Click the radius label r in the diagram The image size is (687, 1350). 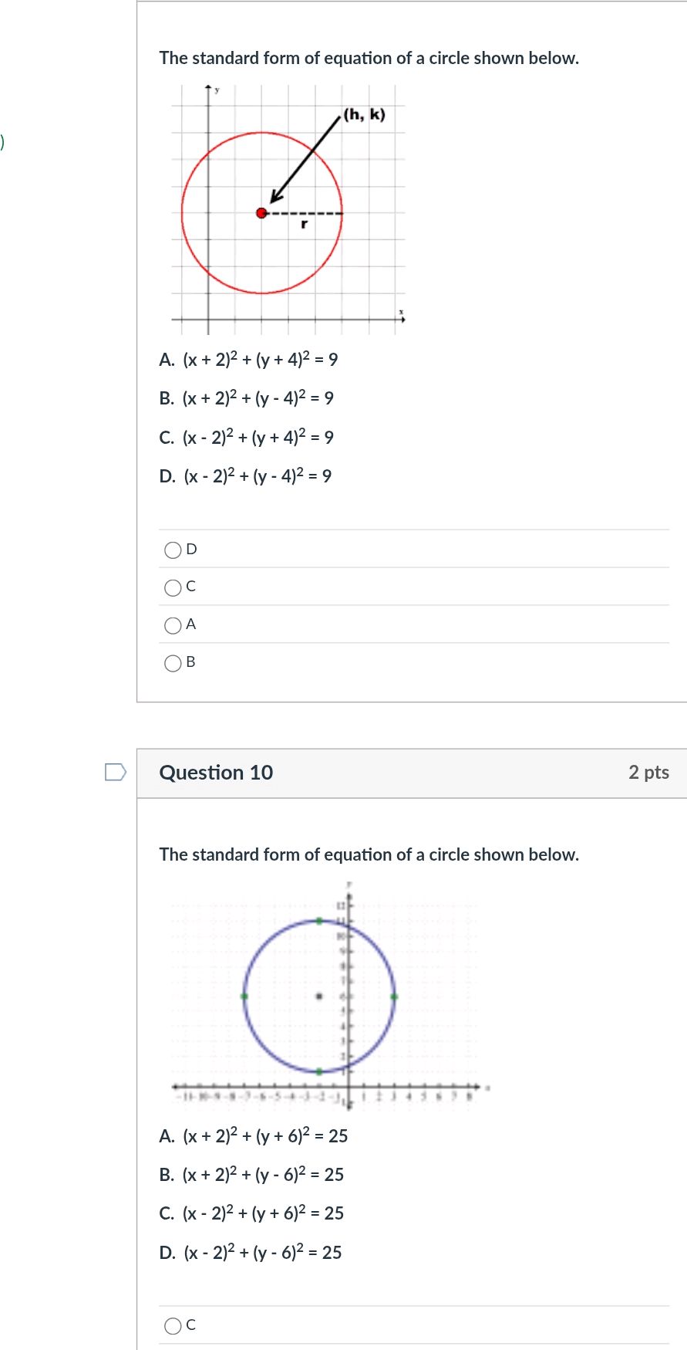pyautogui.click(x=303, y=225)
